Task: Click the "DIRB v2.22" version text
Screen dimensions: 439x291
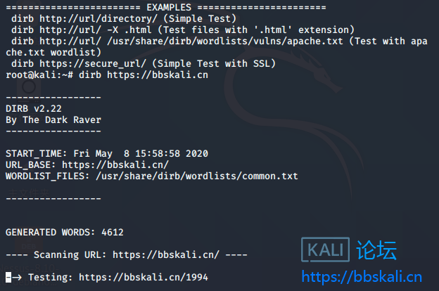Action: (x=33, y=108)
